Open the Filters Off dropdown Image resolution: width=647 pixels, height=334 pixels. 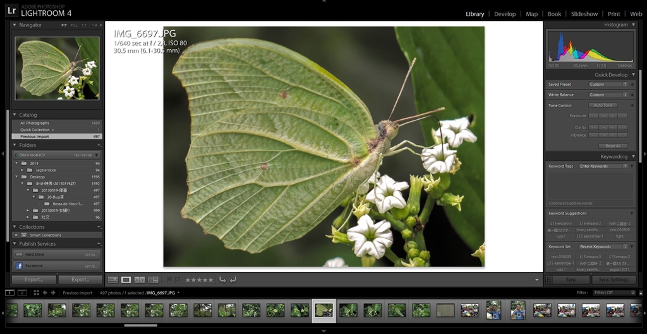[x=614, y=292]
